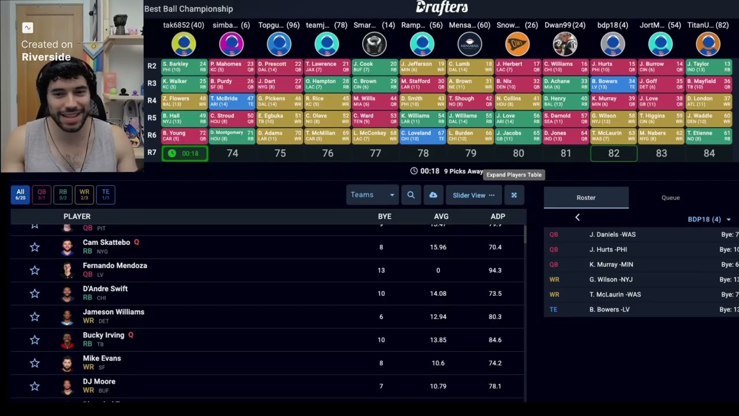Click Cam Skattebo's questionable Q icon
This screenshot has width=739, height=416.
136,243
